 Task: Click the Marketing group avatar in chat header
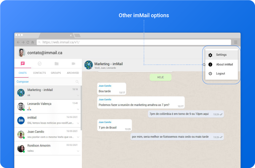tap(88, 65)
